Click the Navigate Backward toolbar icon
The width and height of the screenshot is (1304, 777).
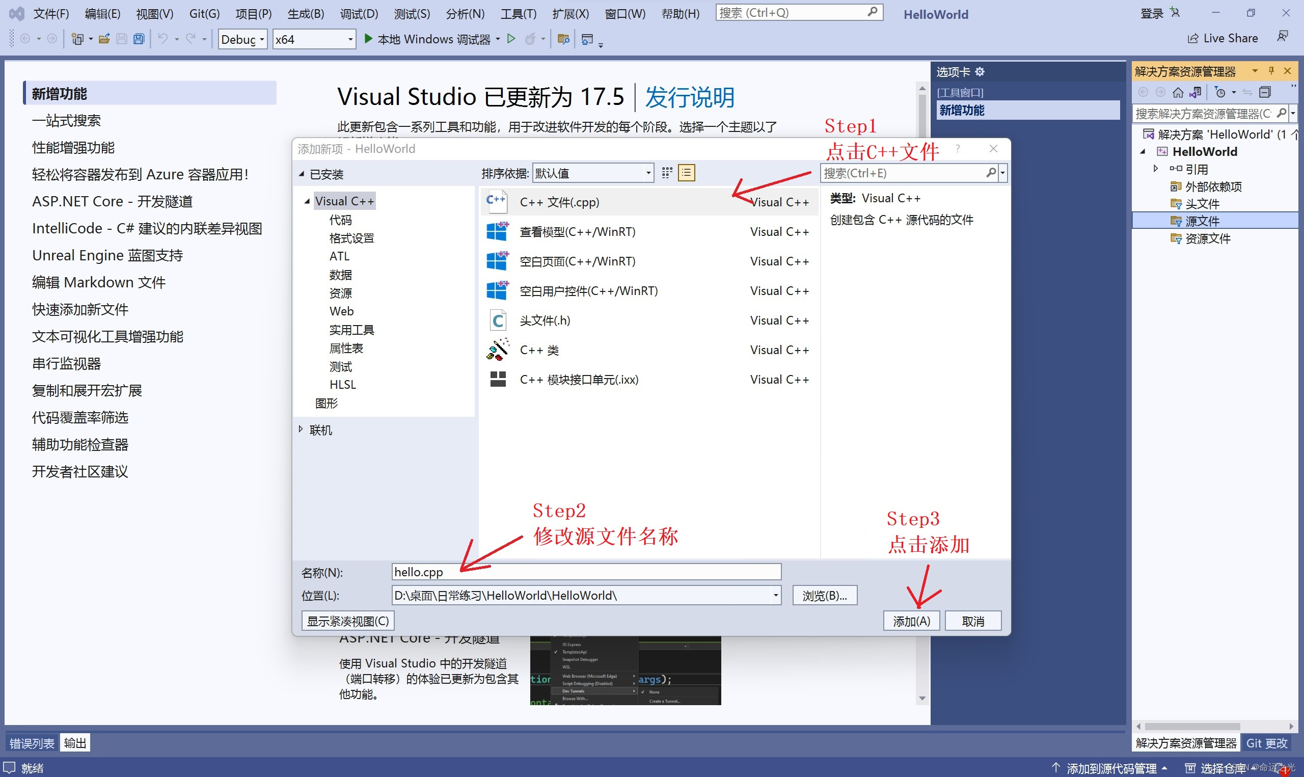[x=25, y=39]
